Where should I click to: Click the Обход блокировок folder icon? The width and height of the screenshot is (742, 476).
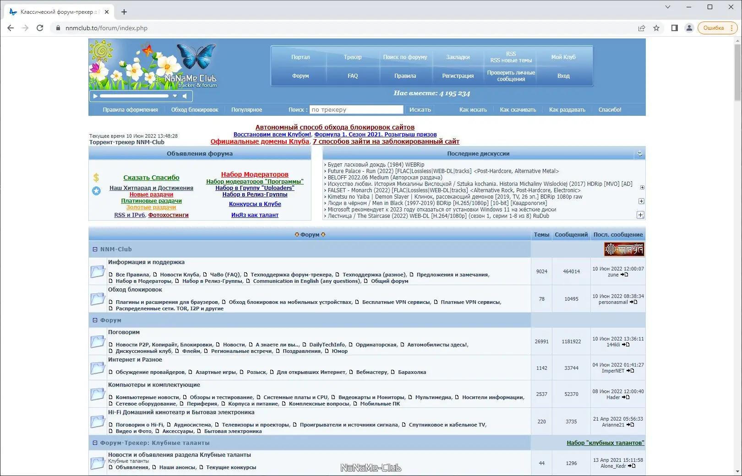(98, 299)
